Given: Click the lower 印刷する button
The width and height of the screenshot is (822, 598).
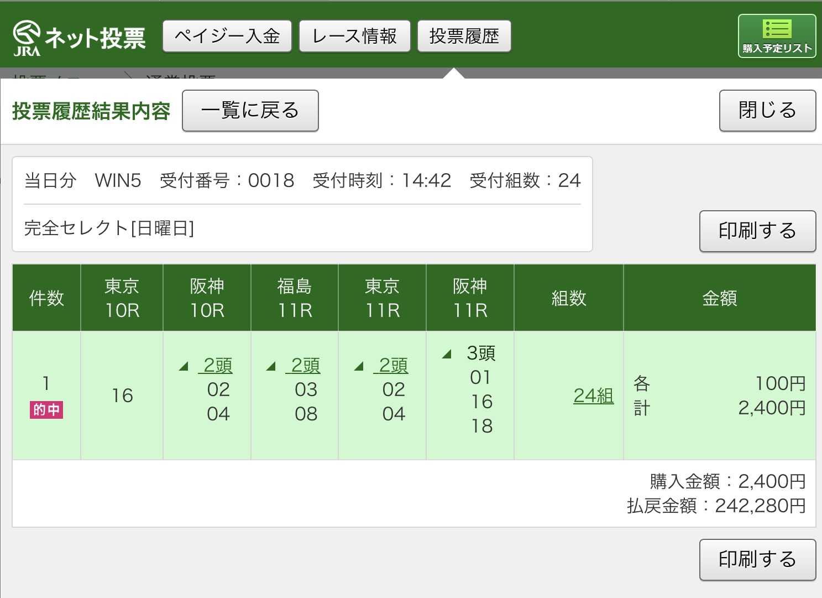Looking at the screenshot, I should tap(757, 559).
